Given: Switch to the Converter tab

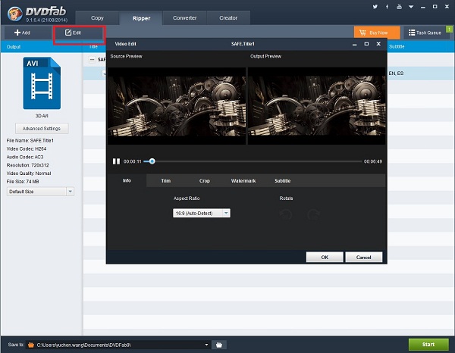Looking at the screenshot, I should pos(185,18).
